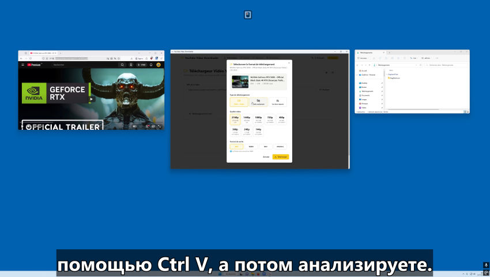Pick the last output format option
The image size is (490, 277).
point(280,147)
